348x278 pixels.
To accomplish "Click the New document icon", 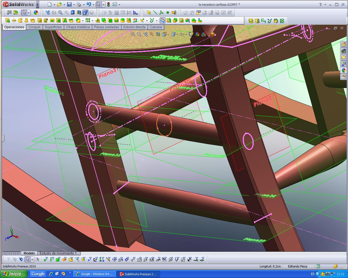I will [x=49, y=4].
